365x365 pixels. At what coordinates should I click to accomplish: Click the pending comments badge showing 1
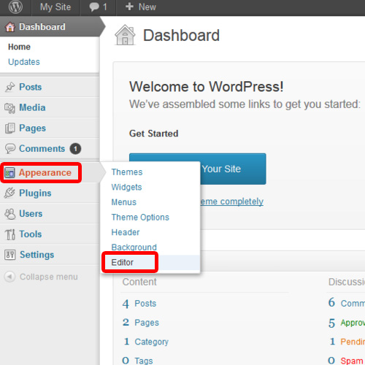point(75,149)
